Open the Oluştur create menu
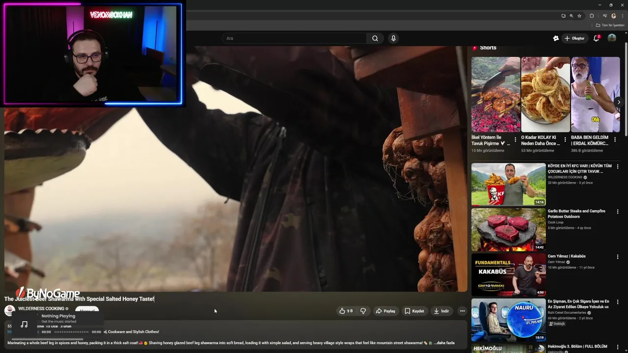This screenshot has width=628, height=353. (574, 38)
